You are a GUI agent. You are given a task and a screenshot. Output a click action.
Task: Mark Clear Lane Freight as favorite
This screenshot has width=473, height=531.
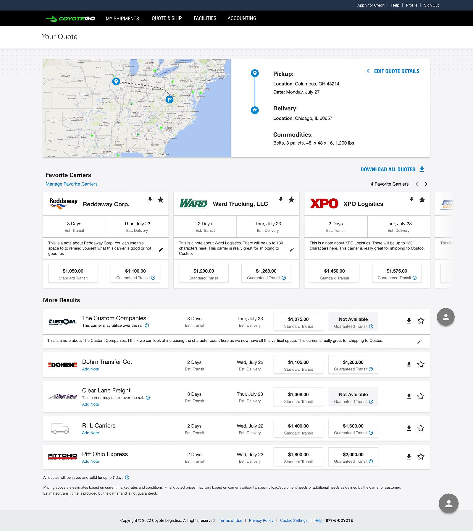click(x=421, y=396)
